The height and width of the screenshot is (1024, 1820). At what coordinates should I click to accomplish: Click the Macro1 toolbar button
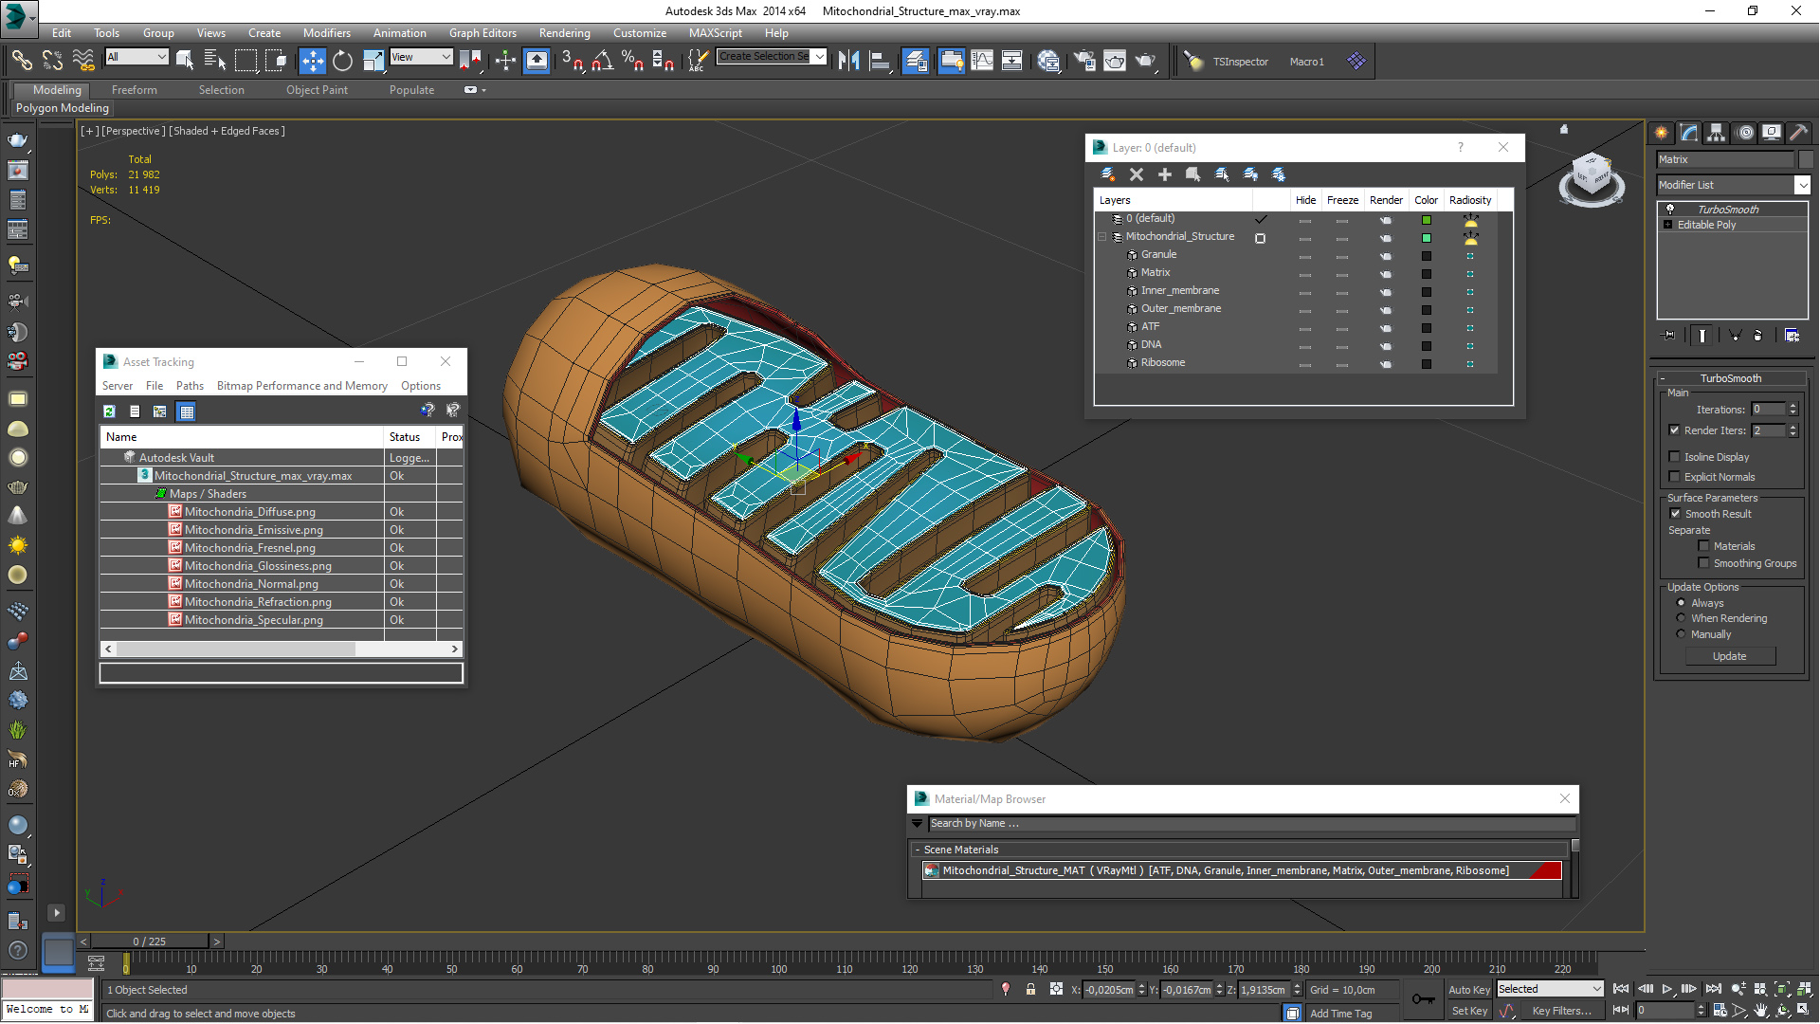(x=1306, y=62)
